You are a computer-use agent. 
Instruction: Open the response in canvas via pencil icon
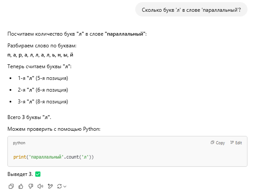(x=50, y=186)
